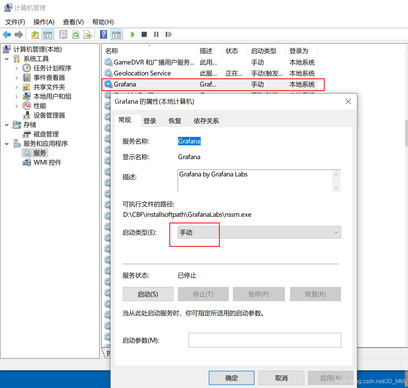This screenshot has height=388, width=408.
Task: Expand the 共享文件夹 node chevron
Action: pyautogui.click(x=17, y=87)
